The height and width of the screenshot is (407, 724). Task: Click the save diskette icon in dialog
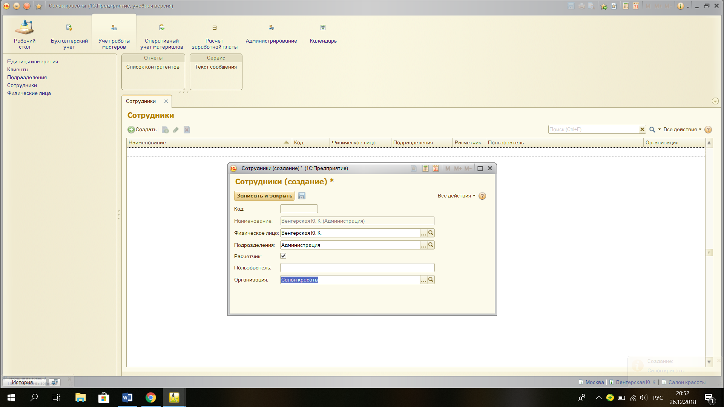(x=302, y=196)
